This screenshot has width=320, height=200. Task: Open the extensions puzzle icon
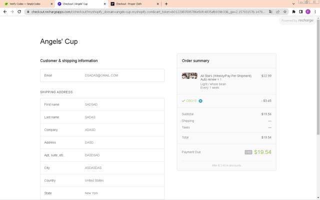[x=293, y=12]
